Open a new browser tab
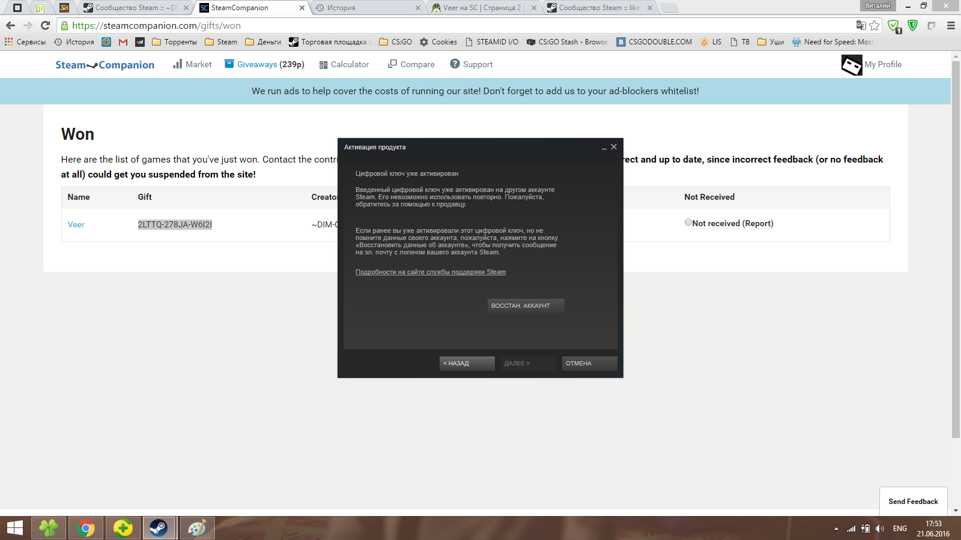 click(x=668, y=8)
